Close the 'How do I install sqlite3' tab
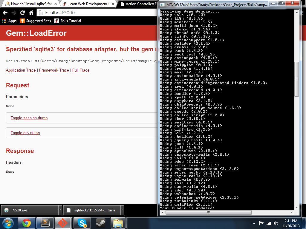306x229 pixels. click(x=56, y=4)
